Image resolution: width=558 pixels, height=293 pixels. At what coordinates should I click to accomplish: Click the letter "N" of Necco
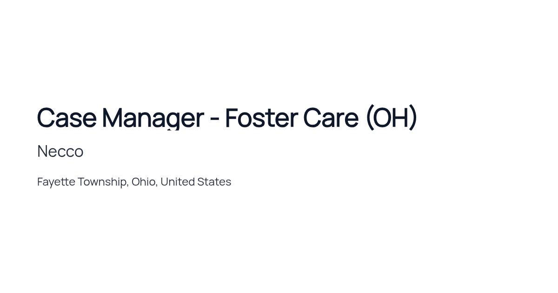pyautogui.click(x=42, y=151)
